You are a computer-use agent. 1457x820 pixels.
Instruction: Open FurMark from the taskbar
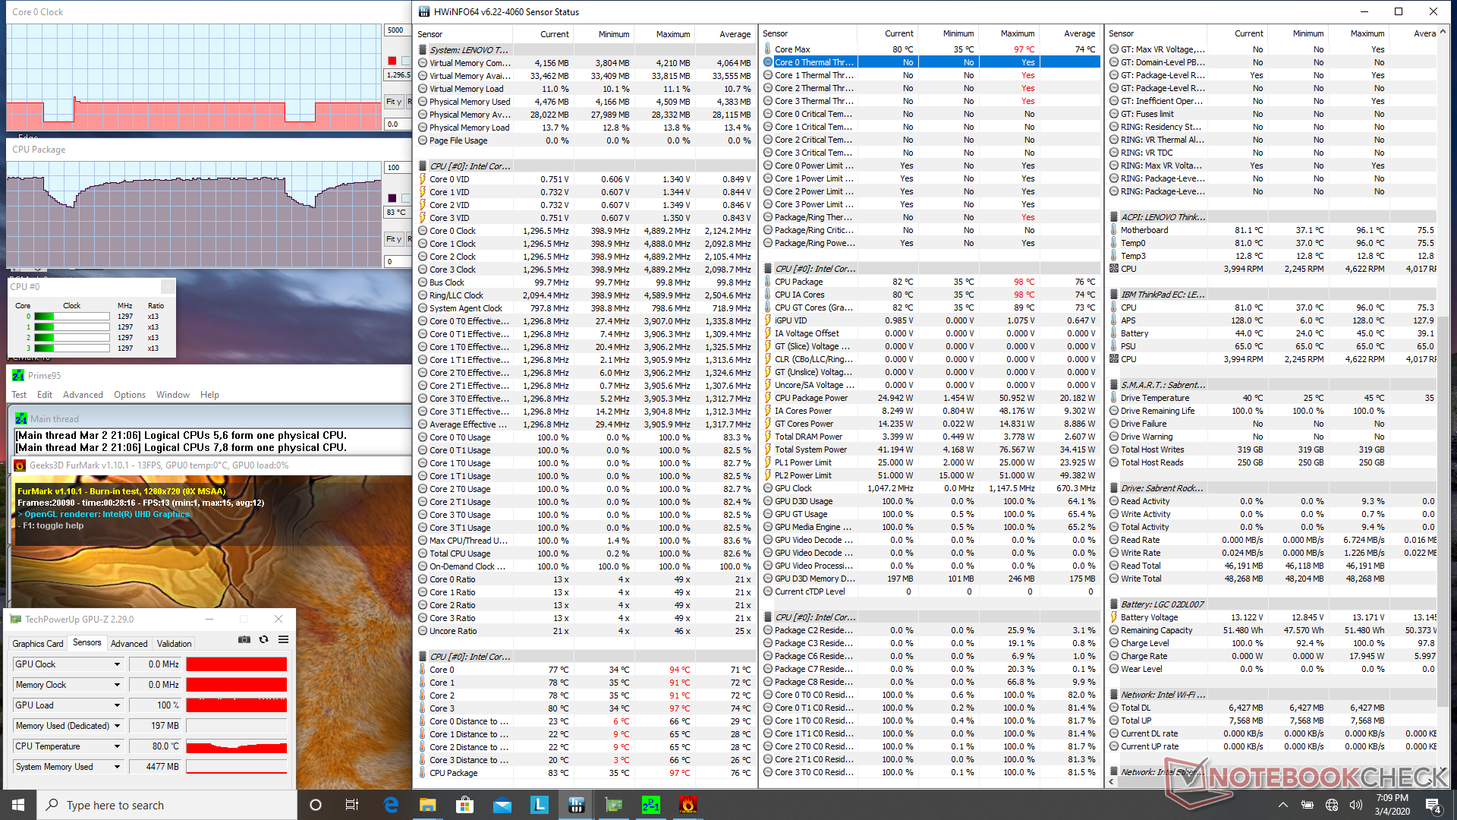tap(688, 805)
